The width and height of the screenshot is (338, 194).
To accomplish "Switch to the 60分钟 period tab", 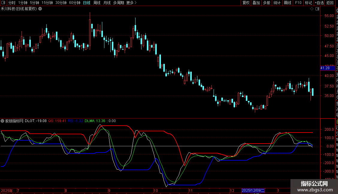I will click(x=74, y=3).
